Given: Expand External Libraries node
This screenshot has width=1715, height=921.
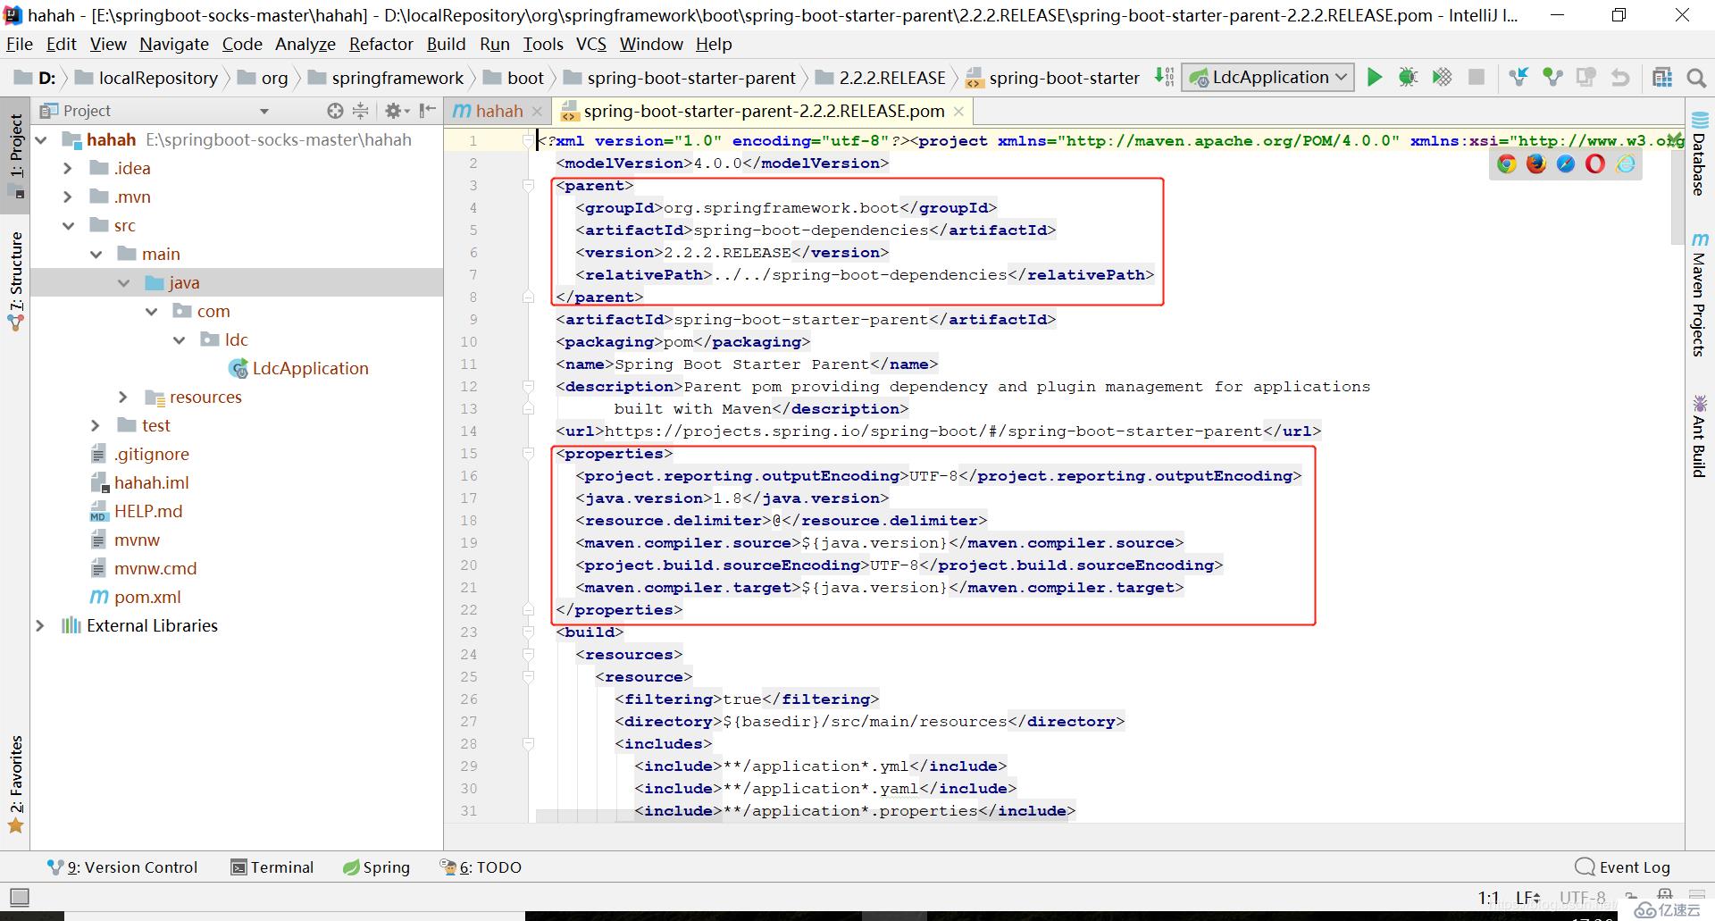Looking at the screenshot, I should tap(40, 626).
